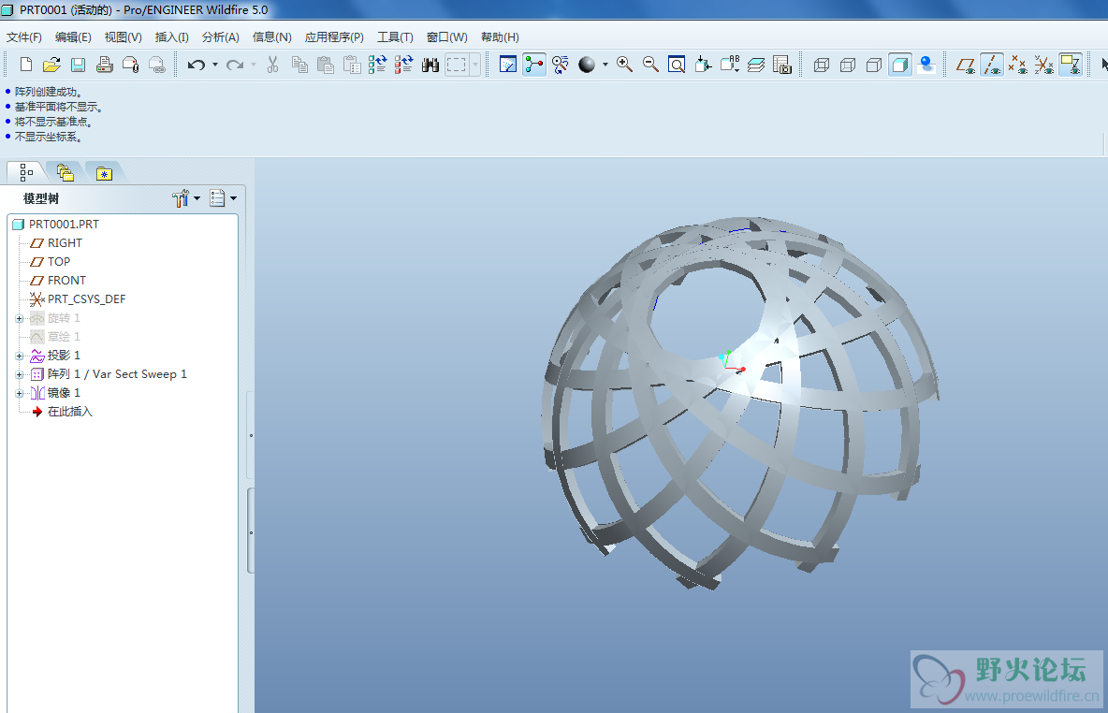1108x713 pixels.
Task: Select the TOP datum plane
Action: click(59, 262)
